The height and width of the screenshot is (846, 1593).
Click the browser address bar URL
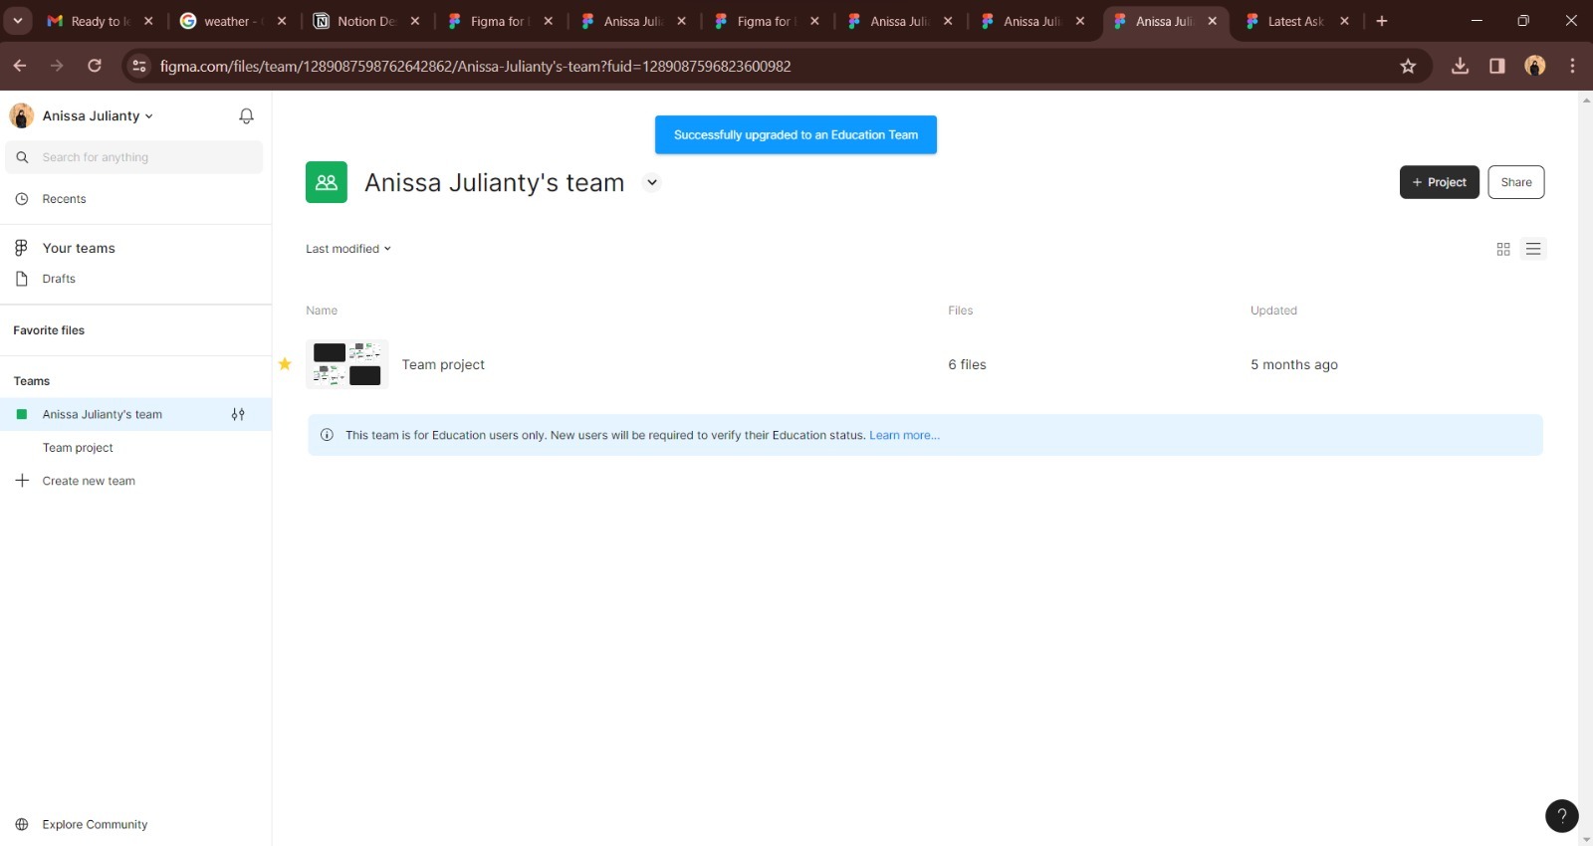[476, 66]
